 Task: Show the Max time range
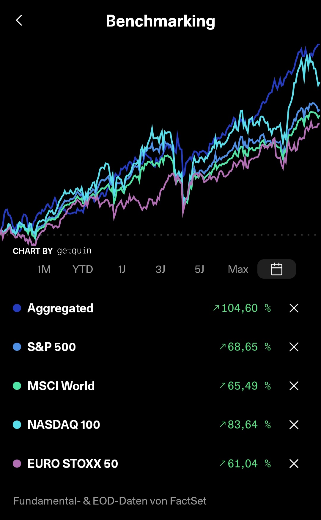(x=238, y=269)
